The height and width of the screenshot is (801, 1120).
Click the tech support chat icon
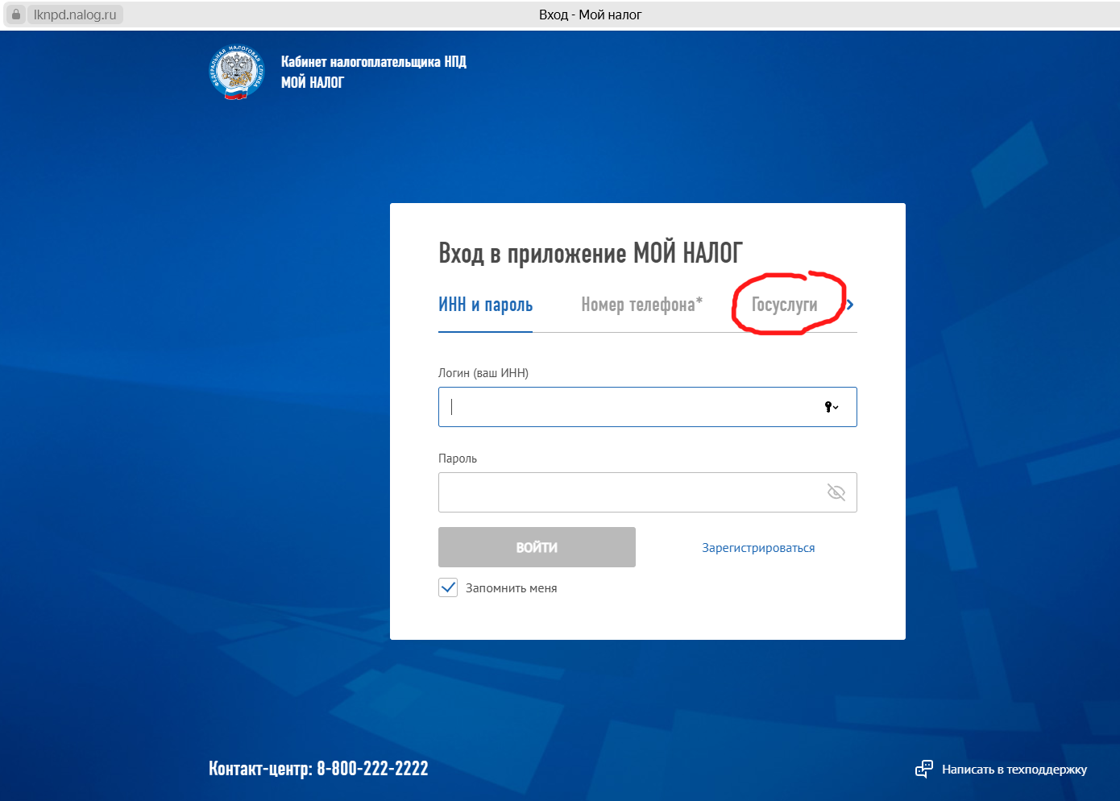click(x=924, y=769)
